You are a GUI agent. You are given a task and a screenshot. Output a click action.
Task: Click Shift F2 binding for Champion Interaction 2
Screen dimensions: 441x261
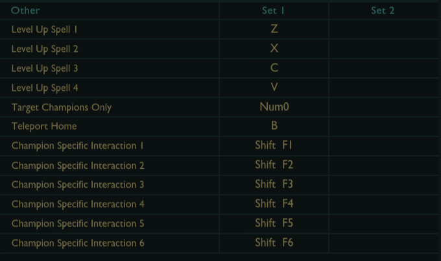[274, 165]
